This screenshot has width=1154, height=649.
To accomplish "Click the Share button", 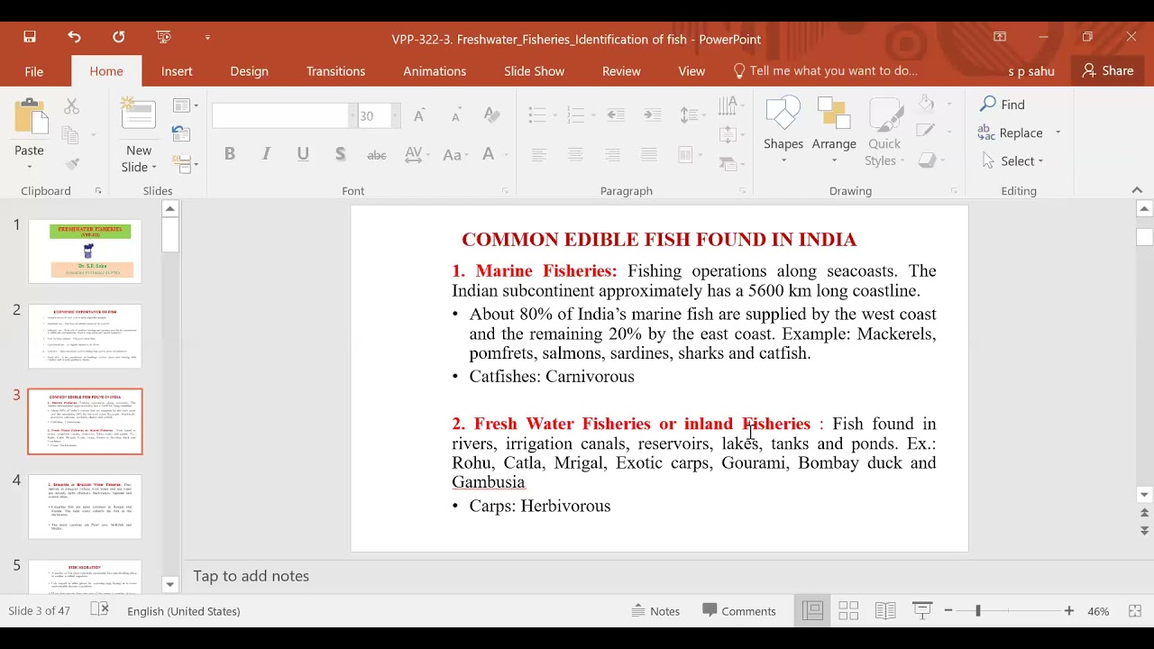I will (x=1108, y=70).
